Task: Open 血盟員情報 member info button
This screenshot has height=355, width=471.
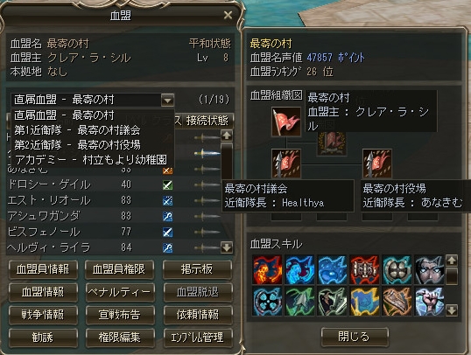Action: (x=43, y=269)
